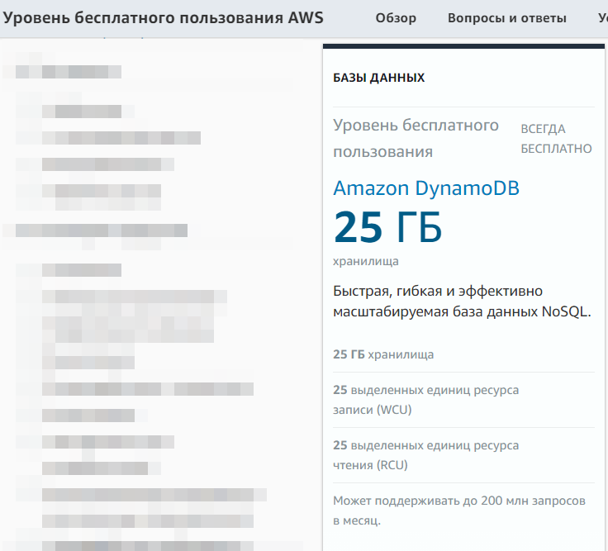The width and height of the screenshot is (608, 551).
Task: Click the 25 ГБ хранилища list row
Action: (463, 354)
